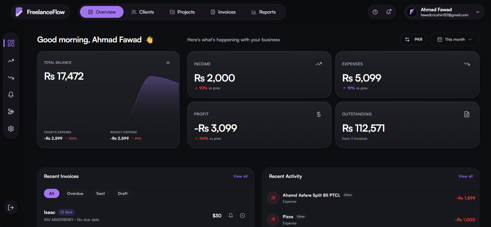This screenshot has width=491, height=227.
Task: Open the notifications bell in top bar
Action: pyautogui.click(x=388, y=12)
